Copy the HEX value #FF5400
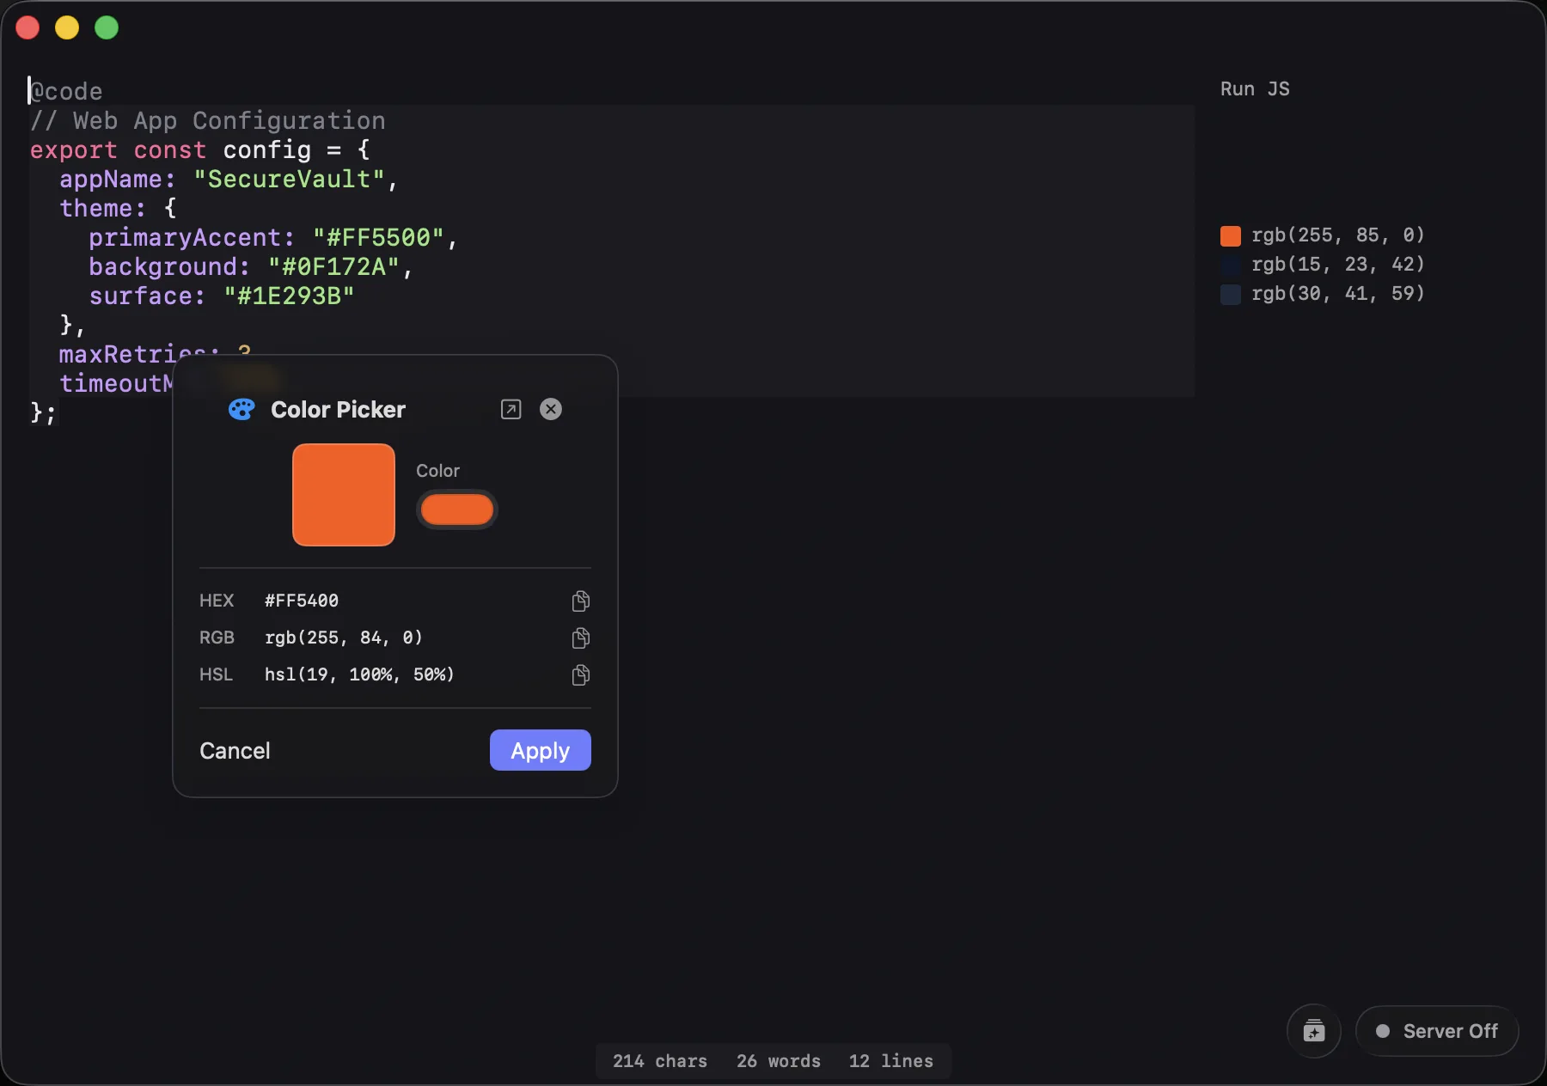The width and height of the screenshot is (1547, 1086). (x=581, y=601)
